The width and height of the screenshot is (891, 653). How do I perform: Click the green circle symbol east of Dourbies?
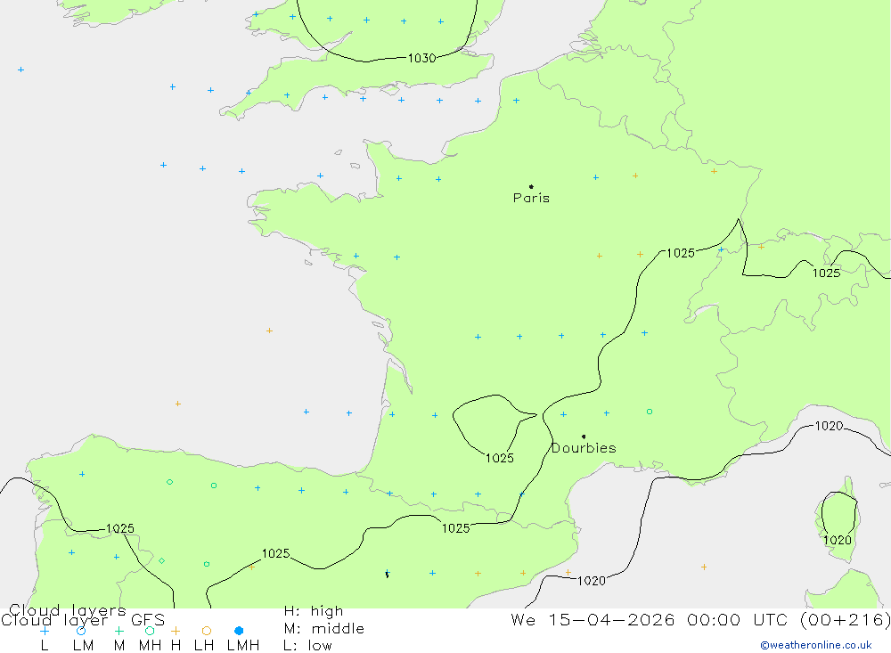click(650, 412)
